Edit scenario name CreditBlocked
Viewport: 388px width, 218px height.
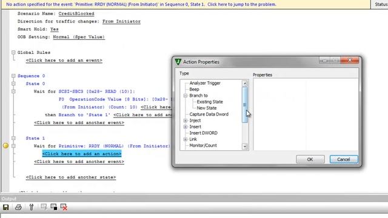coord(76,13)
